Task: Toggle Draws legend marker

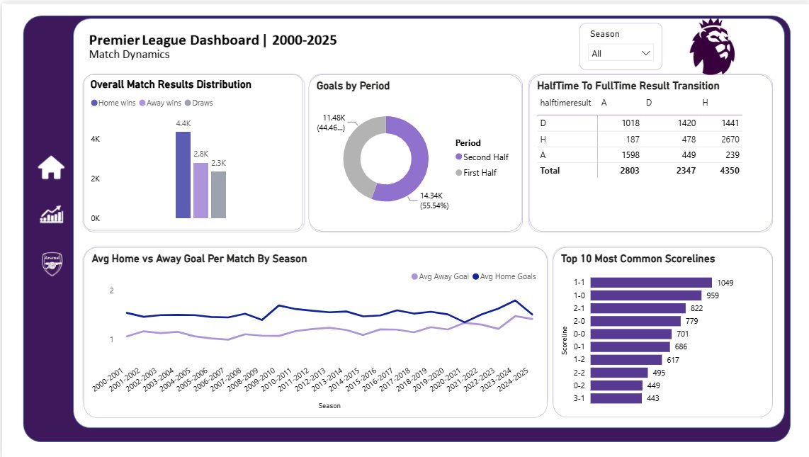Action: pos(188,103)
